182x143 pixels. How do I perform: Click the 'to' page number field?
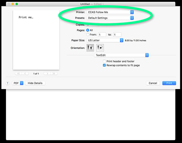[117, 35]
